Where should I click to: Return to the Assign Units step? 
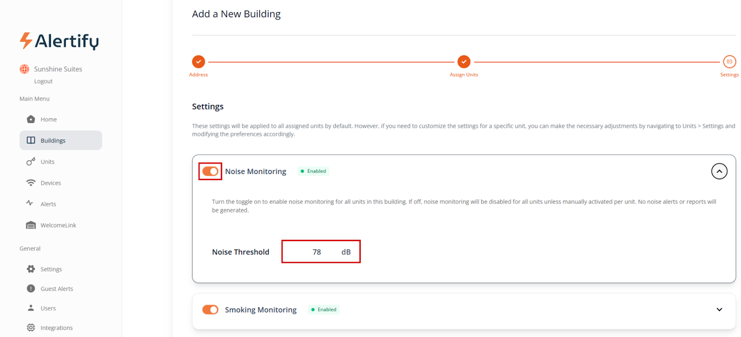(x=464, y=62)
